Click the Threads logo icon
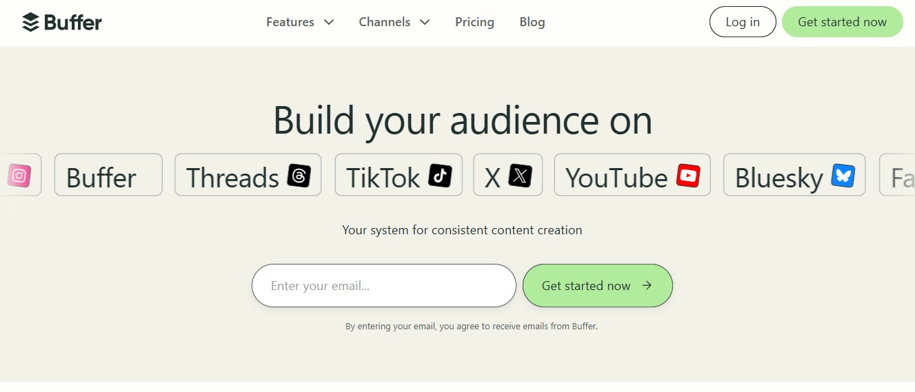Image resolution: width=915 pixels, height=392 pixels. pos(299,176)
